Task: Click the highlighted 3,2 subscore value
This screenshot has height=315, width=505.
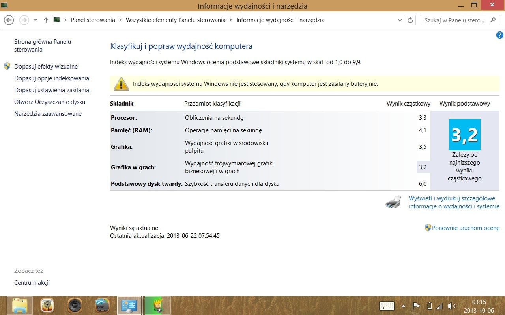Action: [x=423, y=167]
